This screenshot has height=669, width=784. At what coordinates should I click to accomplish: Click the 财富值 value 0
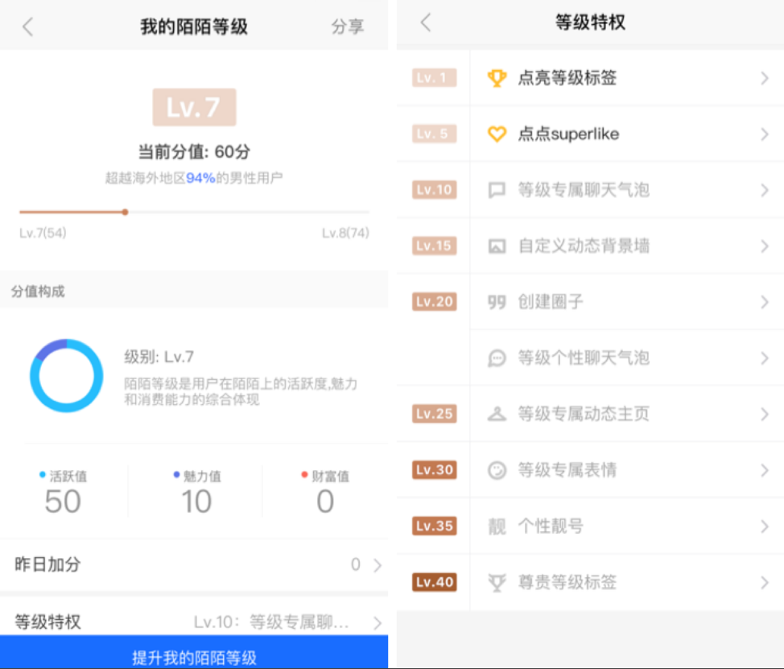[325, 501]
